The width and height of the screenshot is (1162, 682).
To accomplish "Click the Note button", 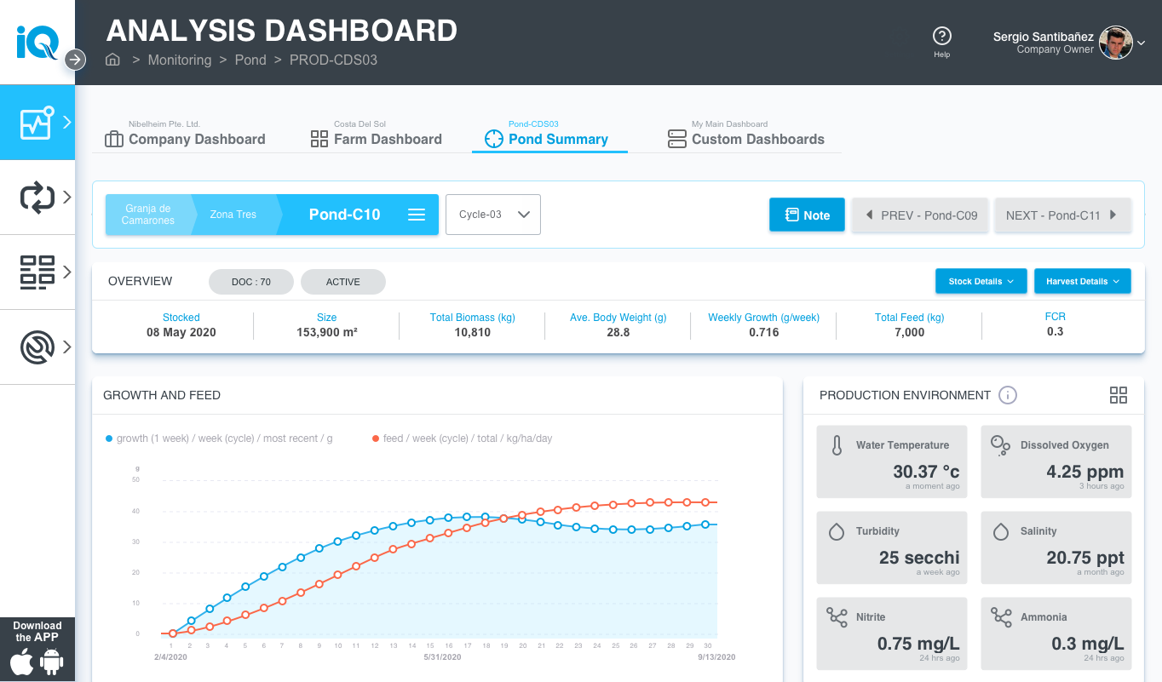I will click(807, 215).
